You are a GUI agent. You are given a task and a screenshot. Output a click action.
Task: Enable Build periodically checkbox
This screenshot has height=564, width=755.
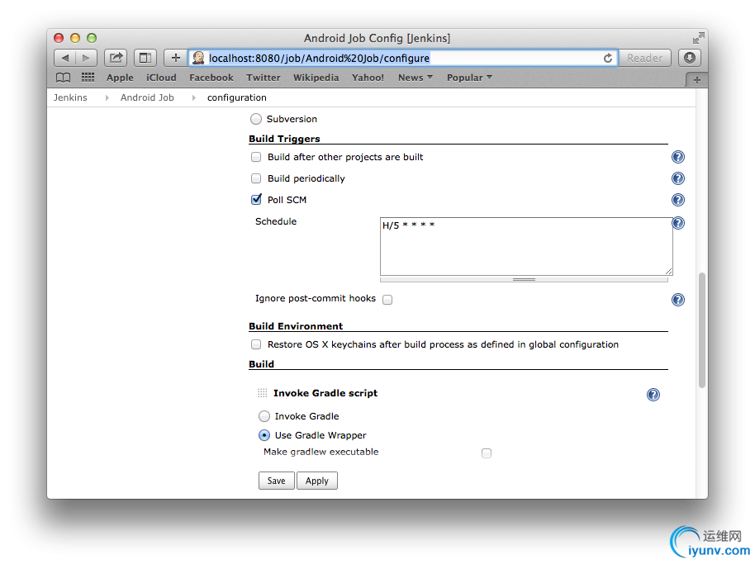pyautogui.click(x=256, y=178)
